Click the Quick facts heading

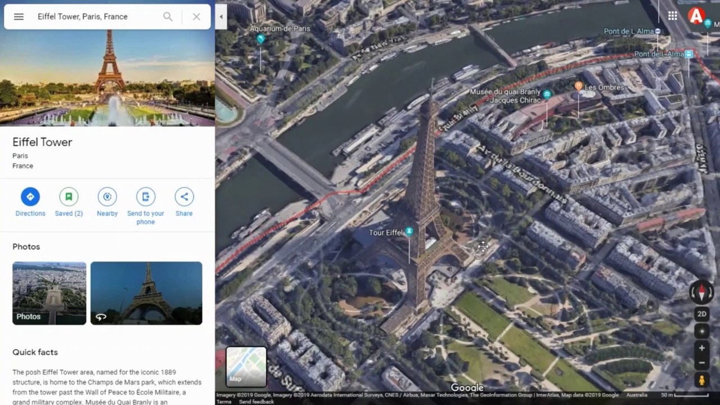pos(35,352)
